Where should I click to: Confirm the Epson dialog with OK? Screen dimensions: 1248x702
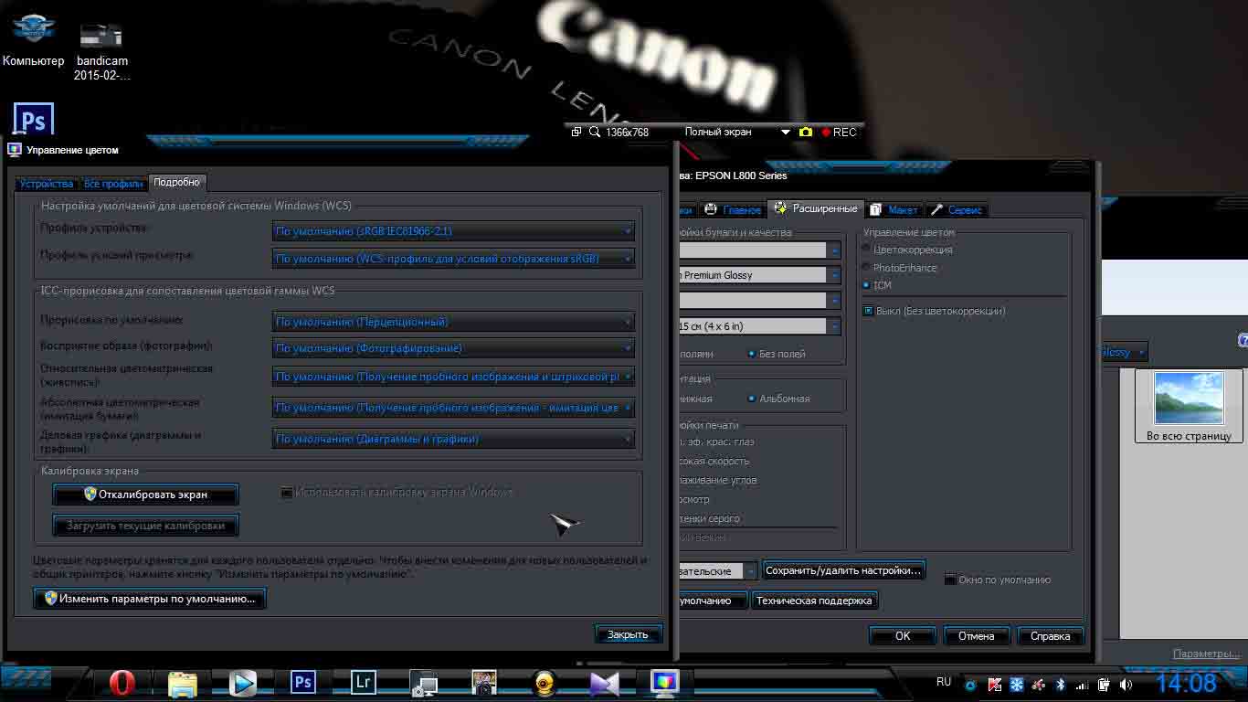[x=903, y=636]
